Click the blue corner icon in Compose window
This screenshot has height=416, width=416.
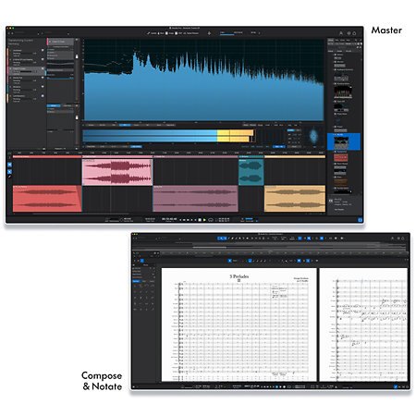coord(396,386)
